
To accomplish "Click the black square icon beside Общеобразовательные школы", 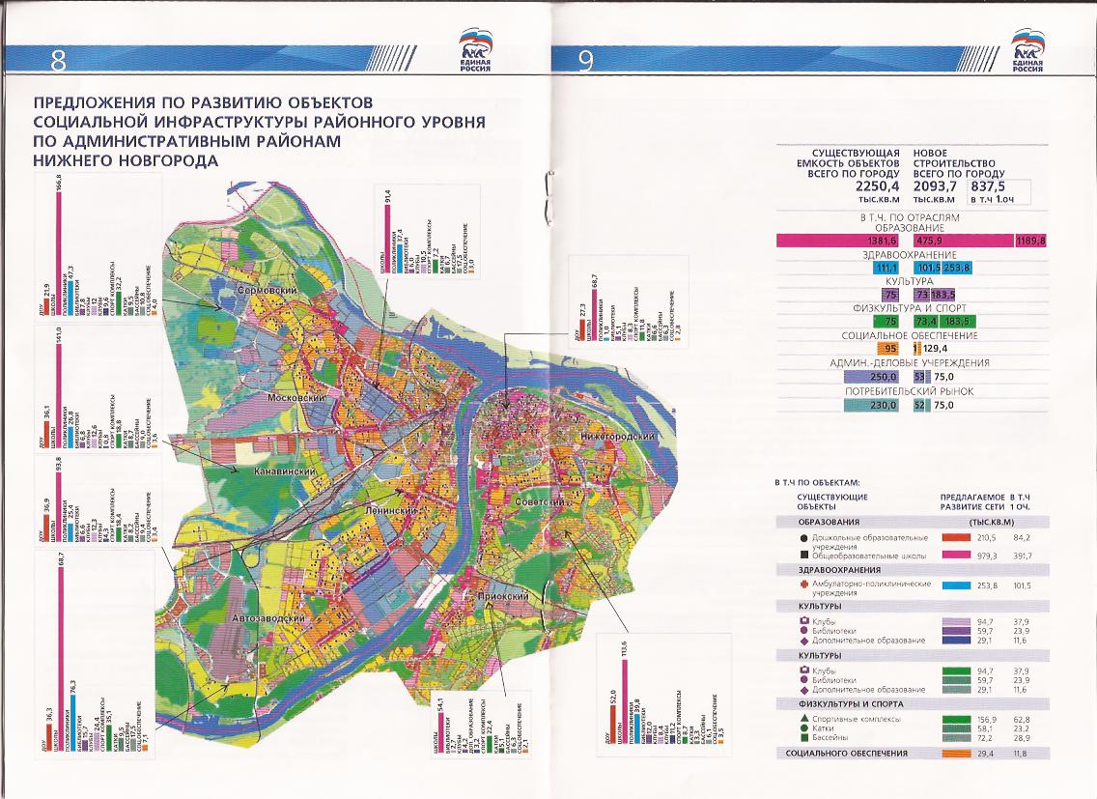I will click(x=802, y=556).
